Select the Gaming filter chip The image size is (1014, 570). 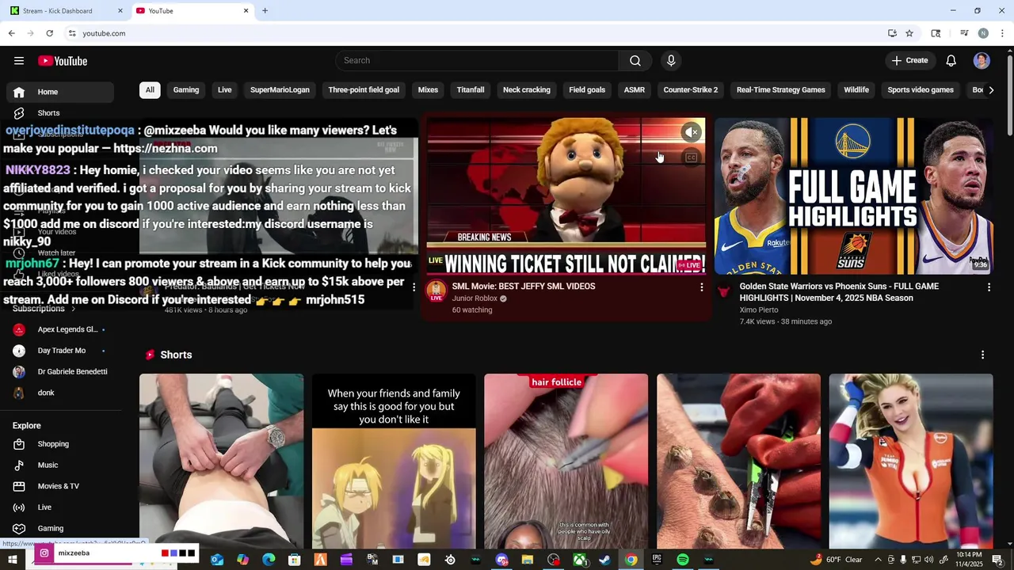tap(186, 90)
